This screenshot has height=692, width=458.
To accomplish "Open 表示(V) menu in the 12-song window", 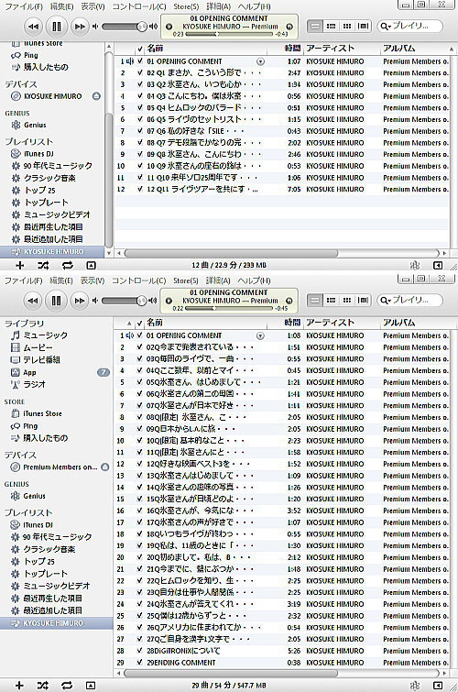I will [93, 6].
